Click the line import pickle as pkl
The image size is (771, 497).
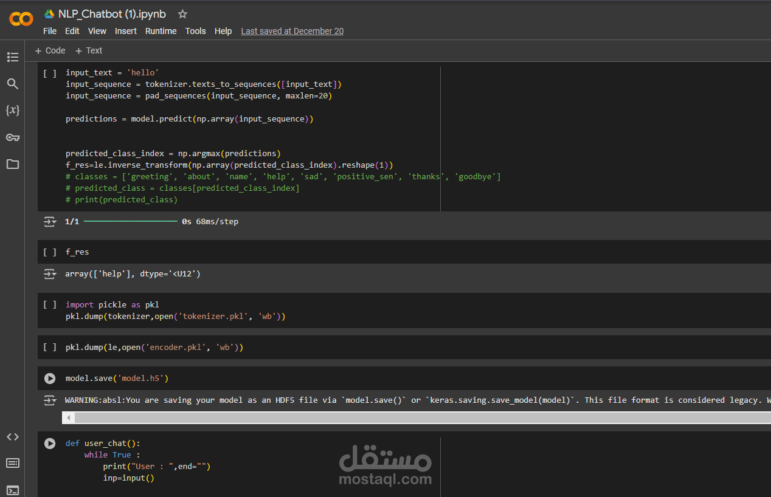click(x=112, y=305)
